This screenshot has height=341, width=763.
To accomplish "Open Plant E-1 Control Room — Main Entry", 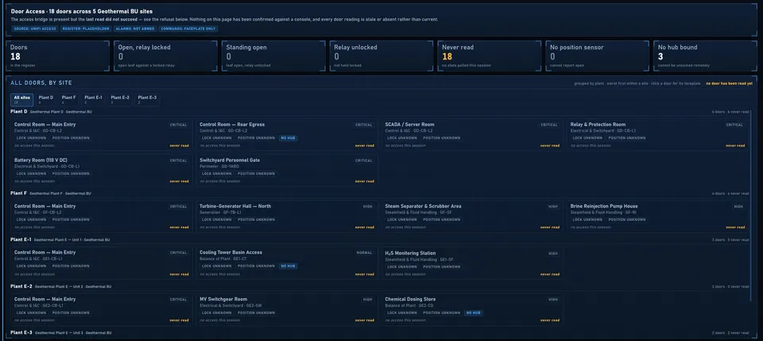I will point(101,262).
